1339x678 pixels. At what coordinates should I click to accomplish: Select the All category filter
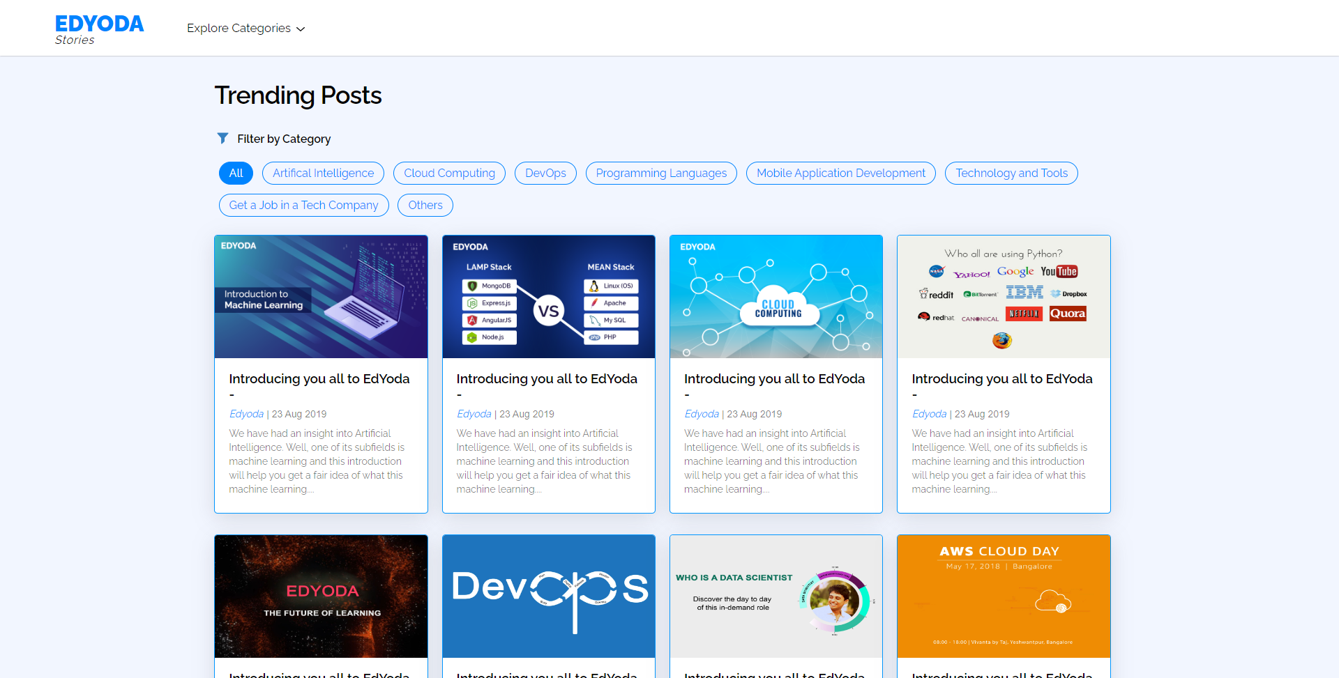236,173
